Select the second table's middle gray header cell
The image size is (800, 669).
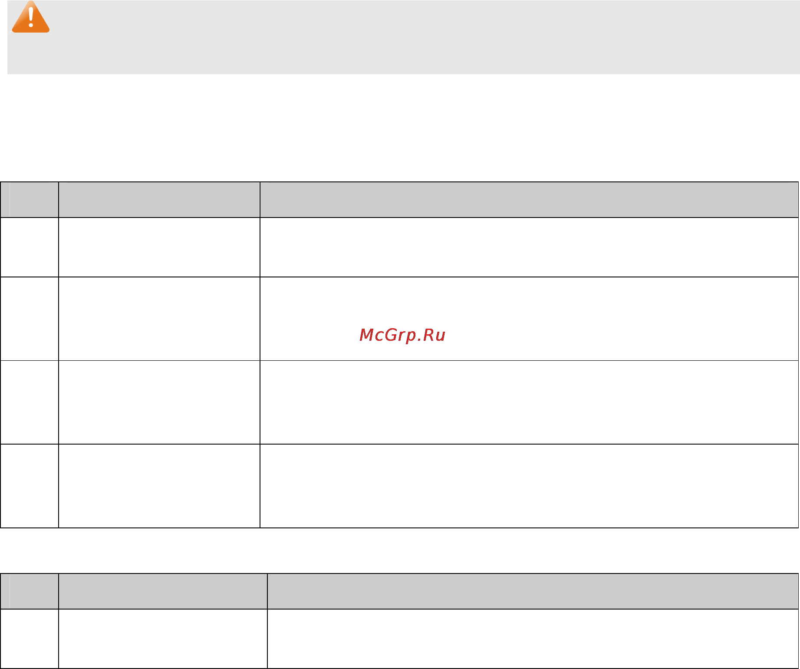point(163,591)
